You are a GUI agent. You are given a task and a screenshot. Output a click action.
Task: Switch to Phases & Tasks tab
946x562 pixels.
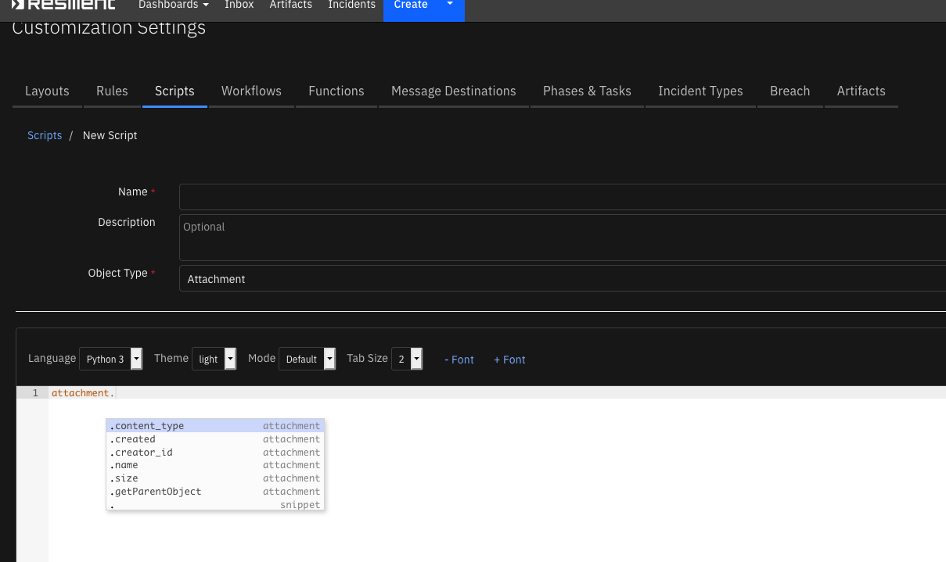point(587,91)
